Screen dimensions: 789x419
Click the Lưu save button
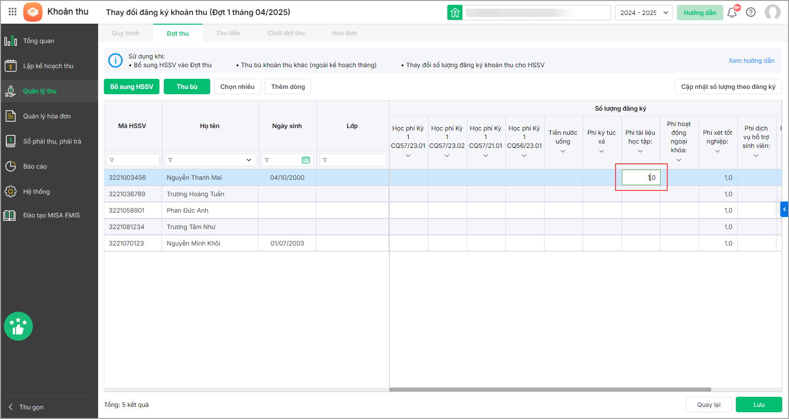[x=759, y=405]
